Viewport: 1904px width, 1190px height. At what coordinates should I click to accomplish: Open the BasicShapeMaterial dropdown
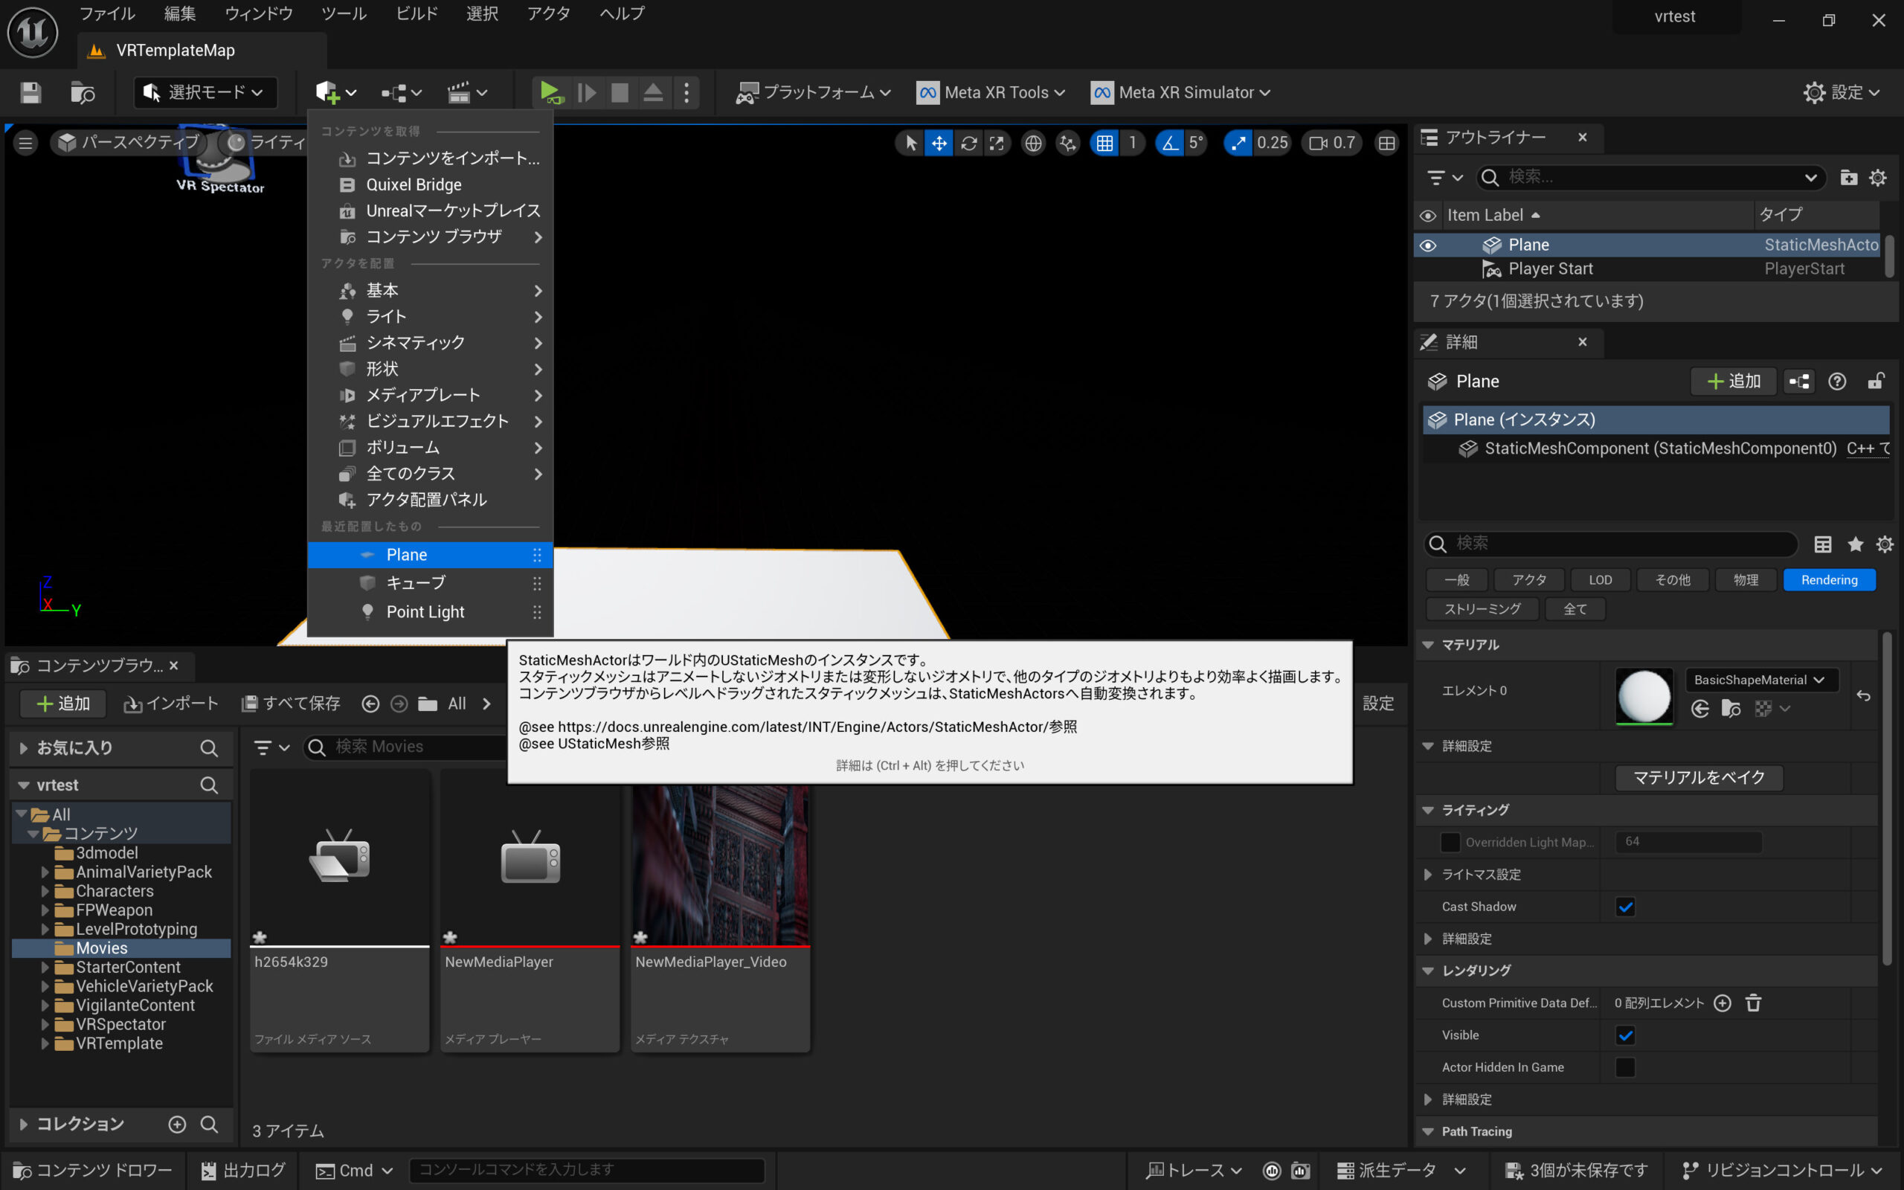[1759, 680]
